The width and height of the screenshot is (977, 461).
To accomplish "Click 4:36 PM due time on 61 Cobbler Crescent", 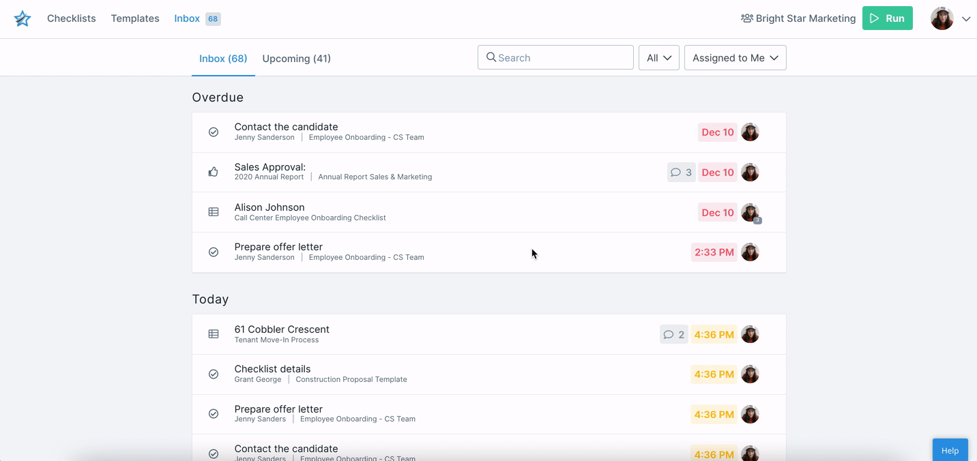I will pos(714,334).
